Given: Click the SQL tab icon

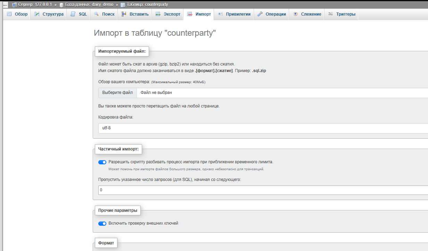Looking at the screenshot, I should (x=73, y=14).
